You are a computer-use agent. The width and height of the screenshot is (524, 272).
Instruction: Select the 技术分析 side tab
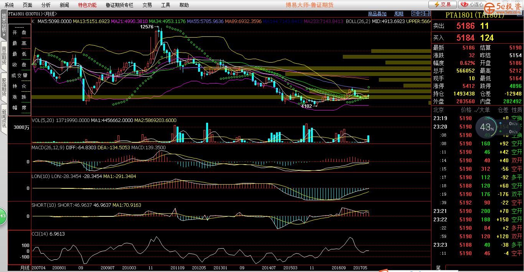4,25
